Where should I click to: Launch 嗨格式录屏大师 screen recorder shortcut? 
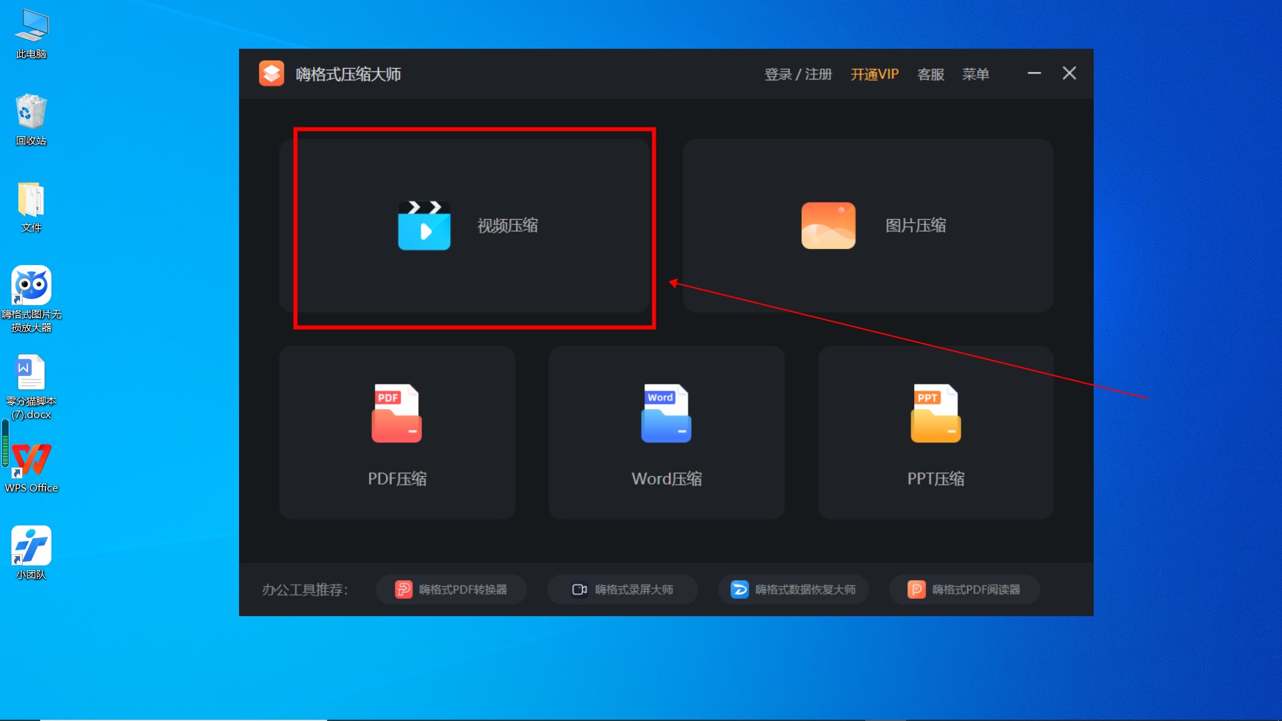coord(622,589)
